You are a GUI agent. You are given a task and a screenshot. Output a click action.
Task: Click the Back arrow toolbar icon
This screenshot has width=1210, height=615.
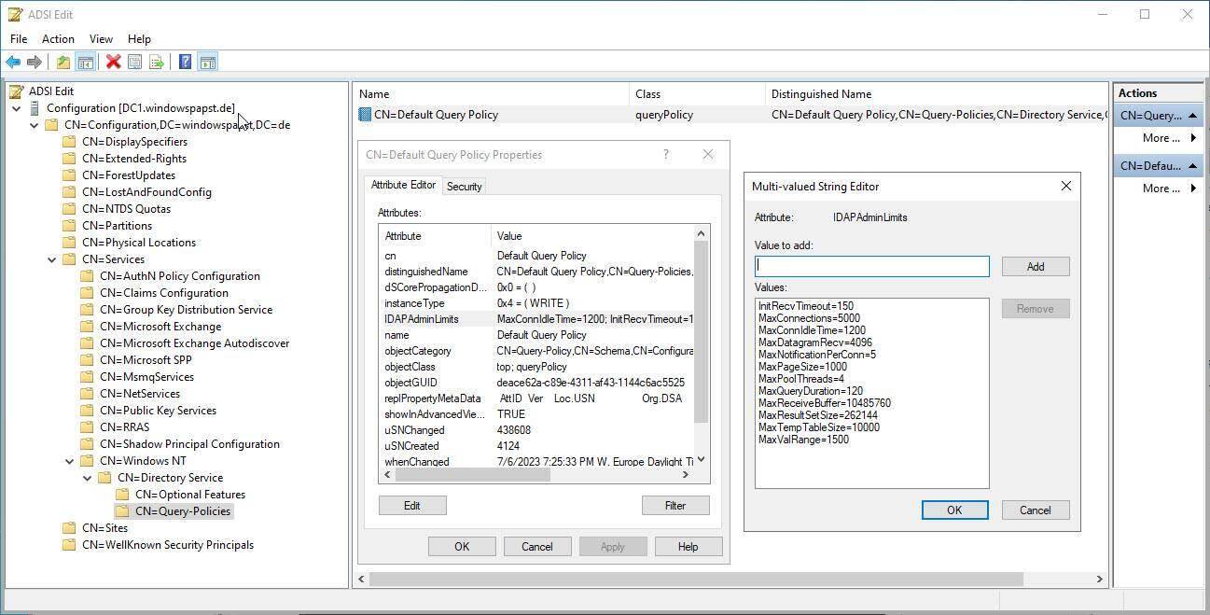tap(13, 63)
